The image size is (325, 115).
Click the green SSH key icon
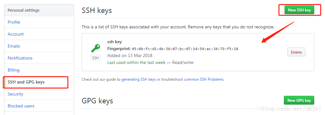[x=96, y=48]
